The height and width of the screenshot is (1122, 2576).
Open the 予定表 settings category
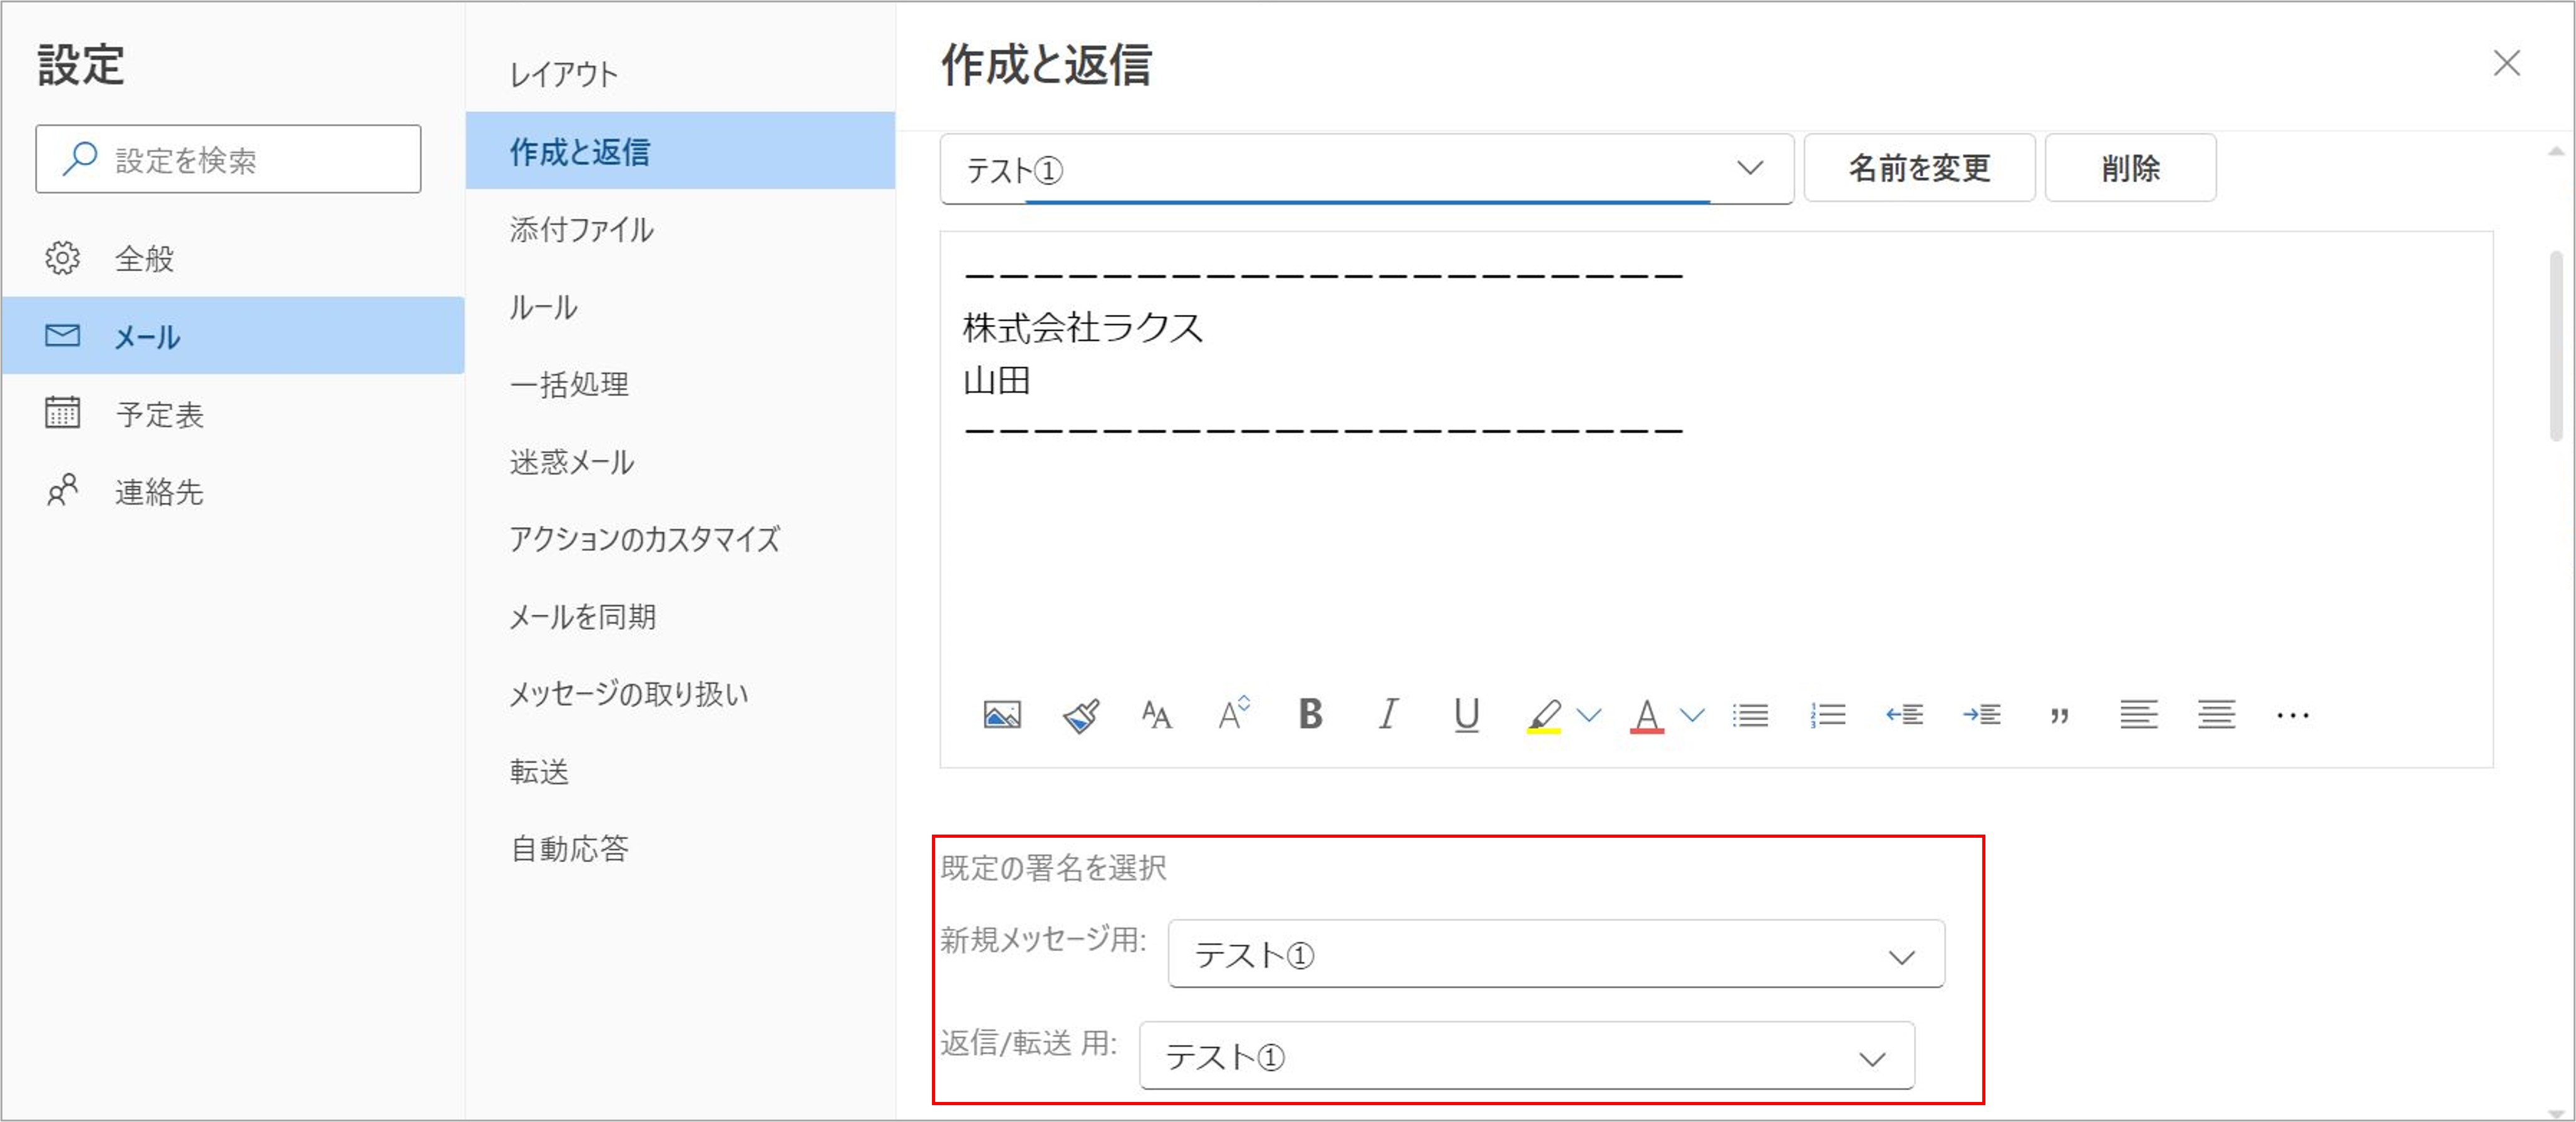click(x=233, y=413)
